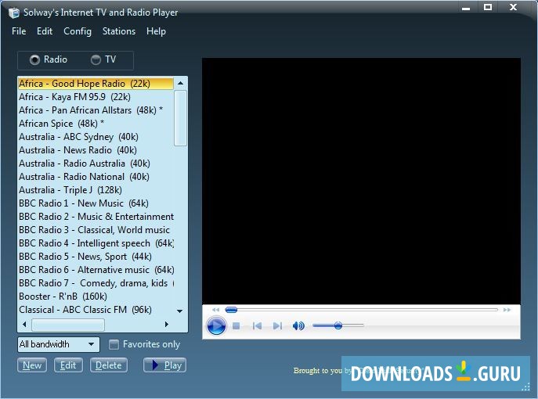Image resolution: width=538 pixels, height=399 pixels.
Task: Click the Previous track button
Action: (x=257, y=326)
